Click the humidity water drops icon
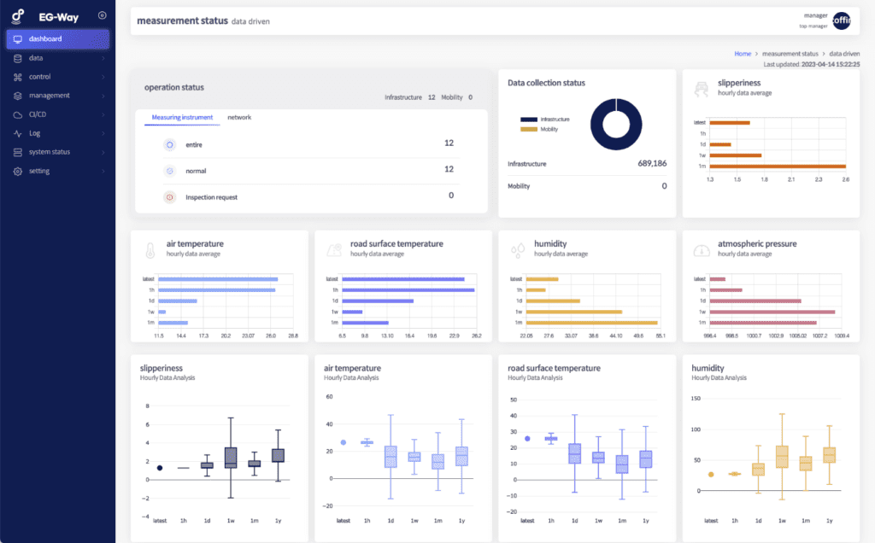The height and width of the screenshot is (543, 875). coord(518,249)
